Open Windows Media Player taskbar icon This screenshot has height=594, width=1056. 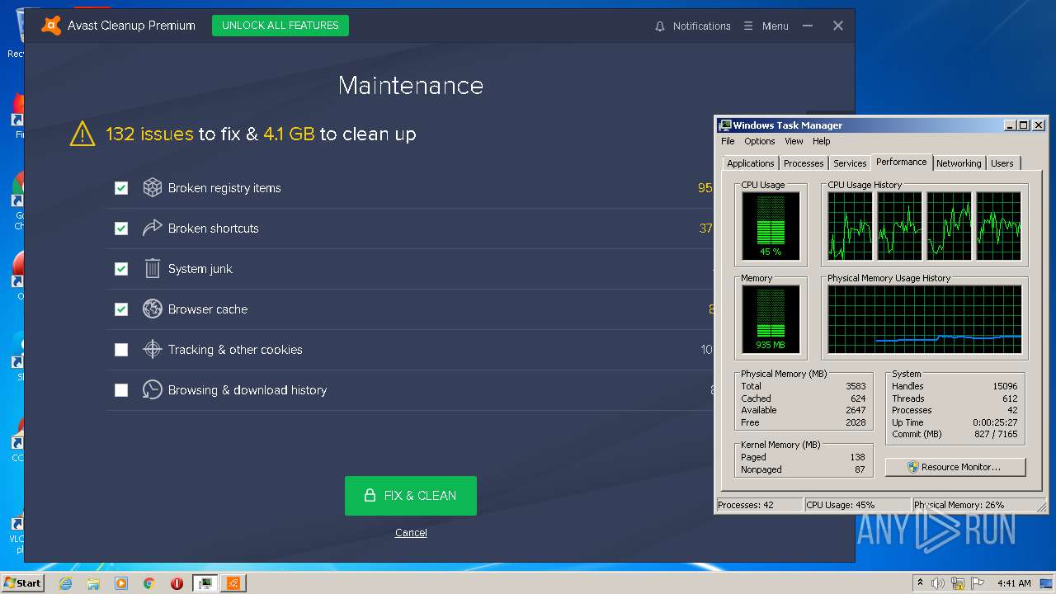coord(121,583)
